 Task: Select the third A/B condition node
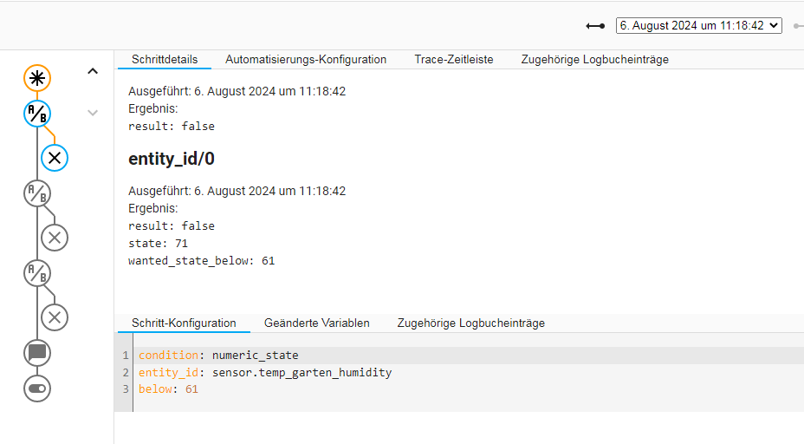[37, 273]
